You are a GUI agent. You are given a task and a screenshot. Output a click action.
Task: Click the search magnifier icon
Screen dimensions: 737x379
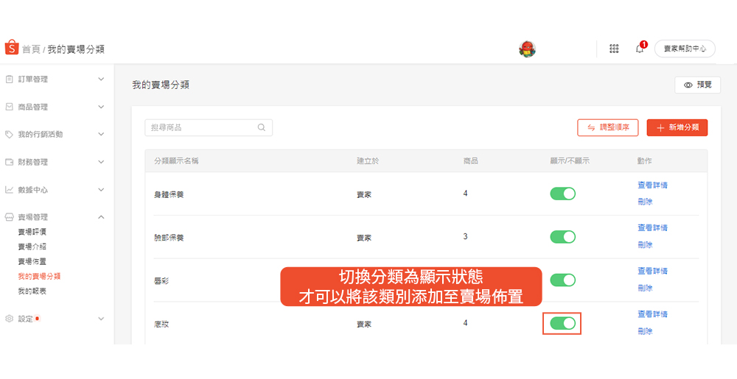(262, 127)
